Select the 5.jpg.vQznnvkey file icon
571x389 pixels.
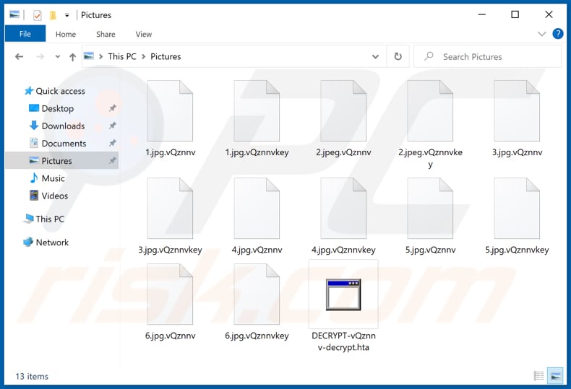(x=517, y=209)
